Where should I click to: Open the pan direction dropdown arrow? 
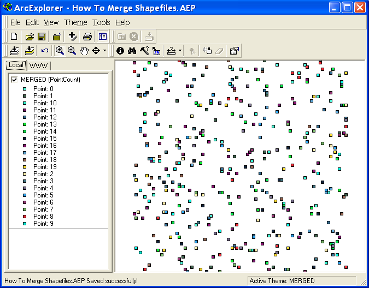[x=104, y=51]
